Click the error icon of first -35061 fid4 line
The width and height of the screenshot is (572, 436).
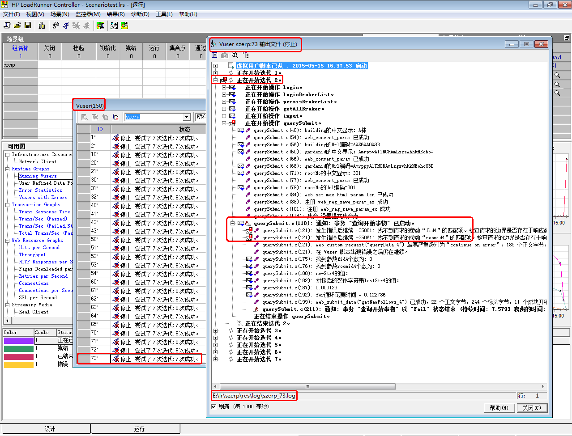(249, 230)
